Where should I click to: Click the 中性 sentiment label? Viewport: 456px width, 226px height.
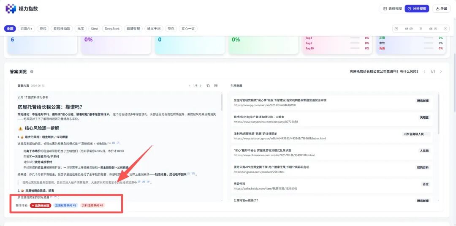point(382,43)
